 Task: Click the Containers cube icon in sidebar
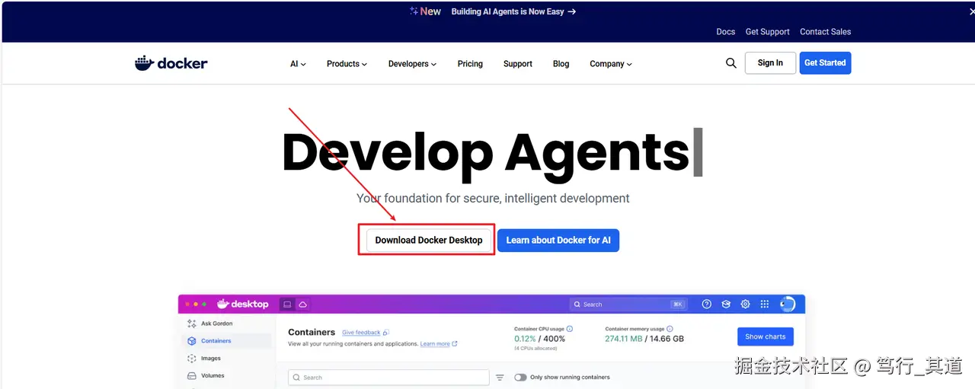[191, 341]
